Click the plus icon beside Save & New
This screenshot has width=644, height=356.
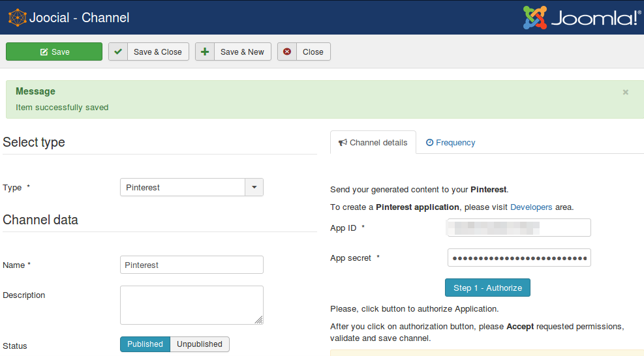click(205, 52)
